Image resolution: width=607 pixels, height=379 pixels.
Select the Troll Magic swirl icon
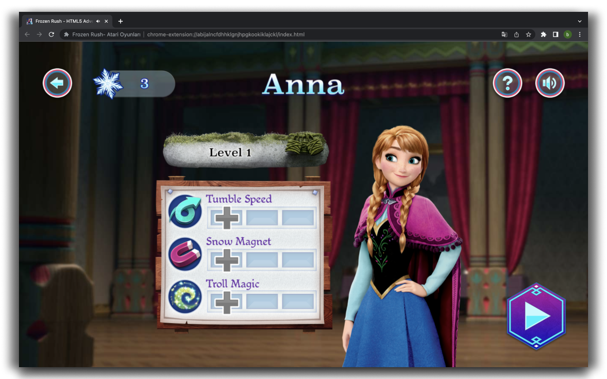tap(185, 297)
